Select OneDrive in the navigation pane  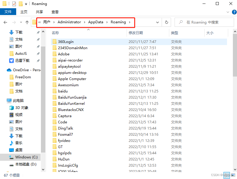tap(22, 70)
